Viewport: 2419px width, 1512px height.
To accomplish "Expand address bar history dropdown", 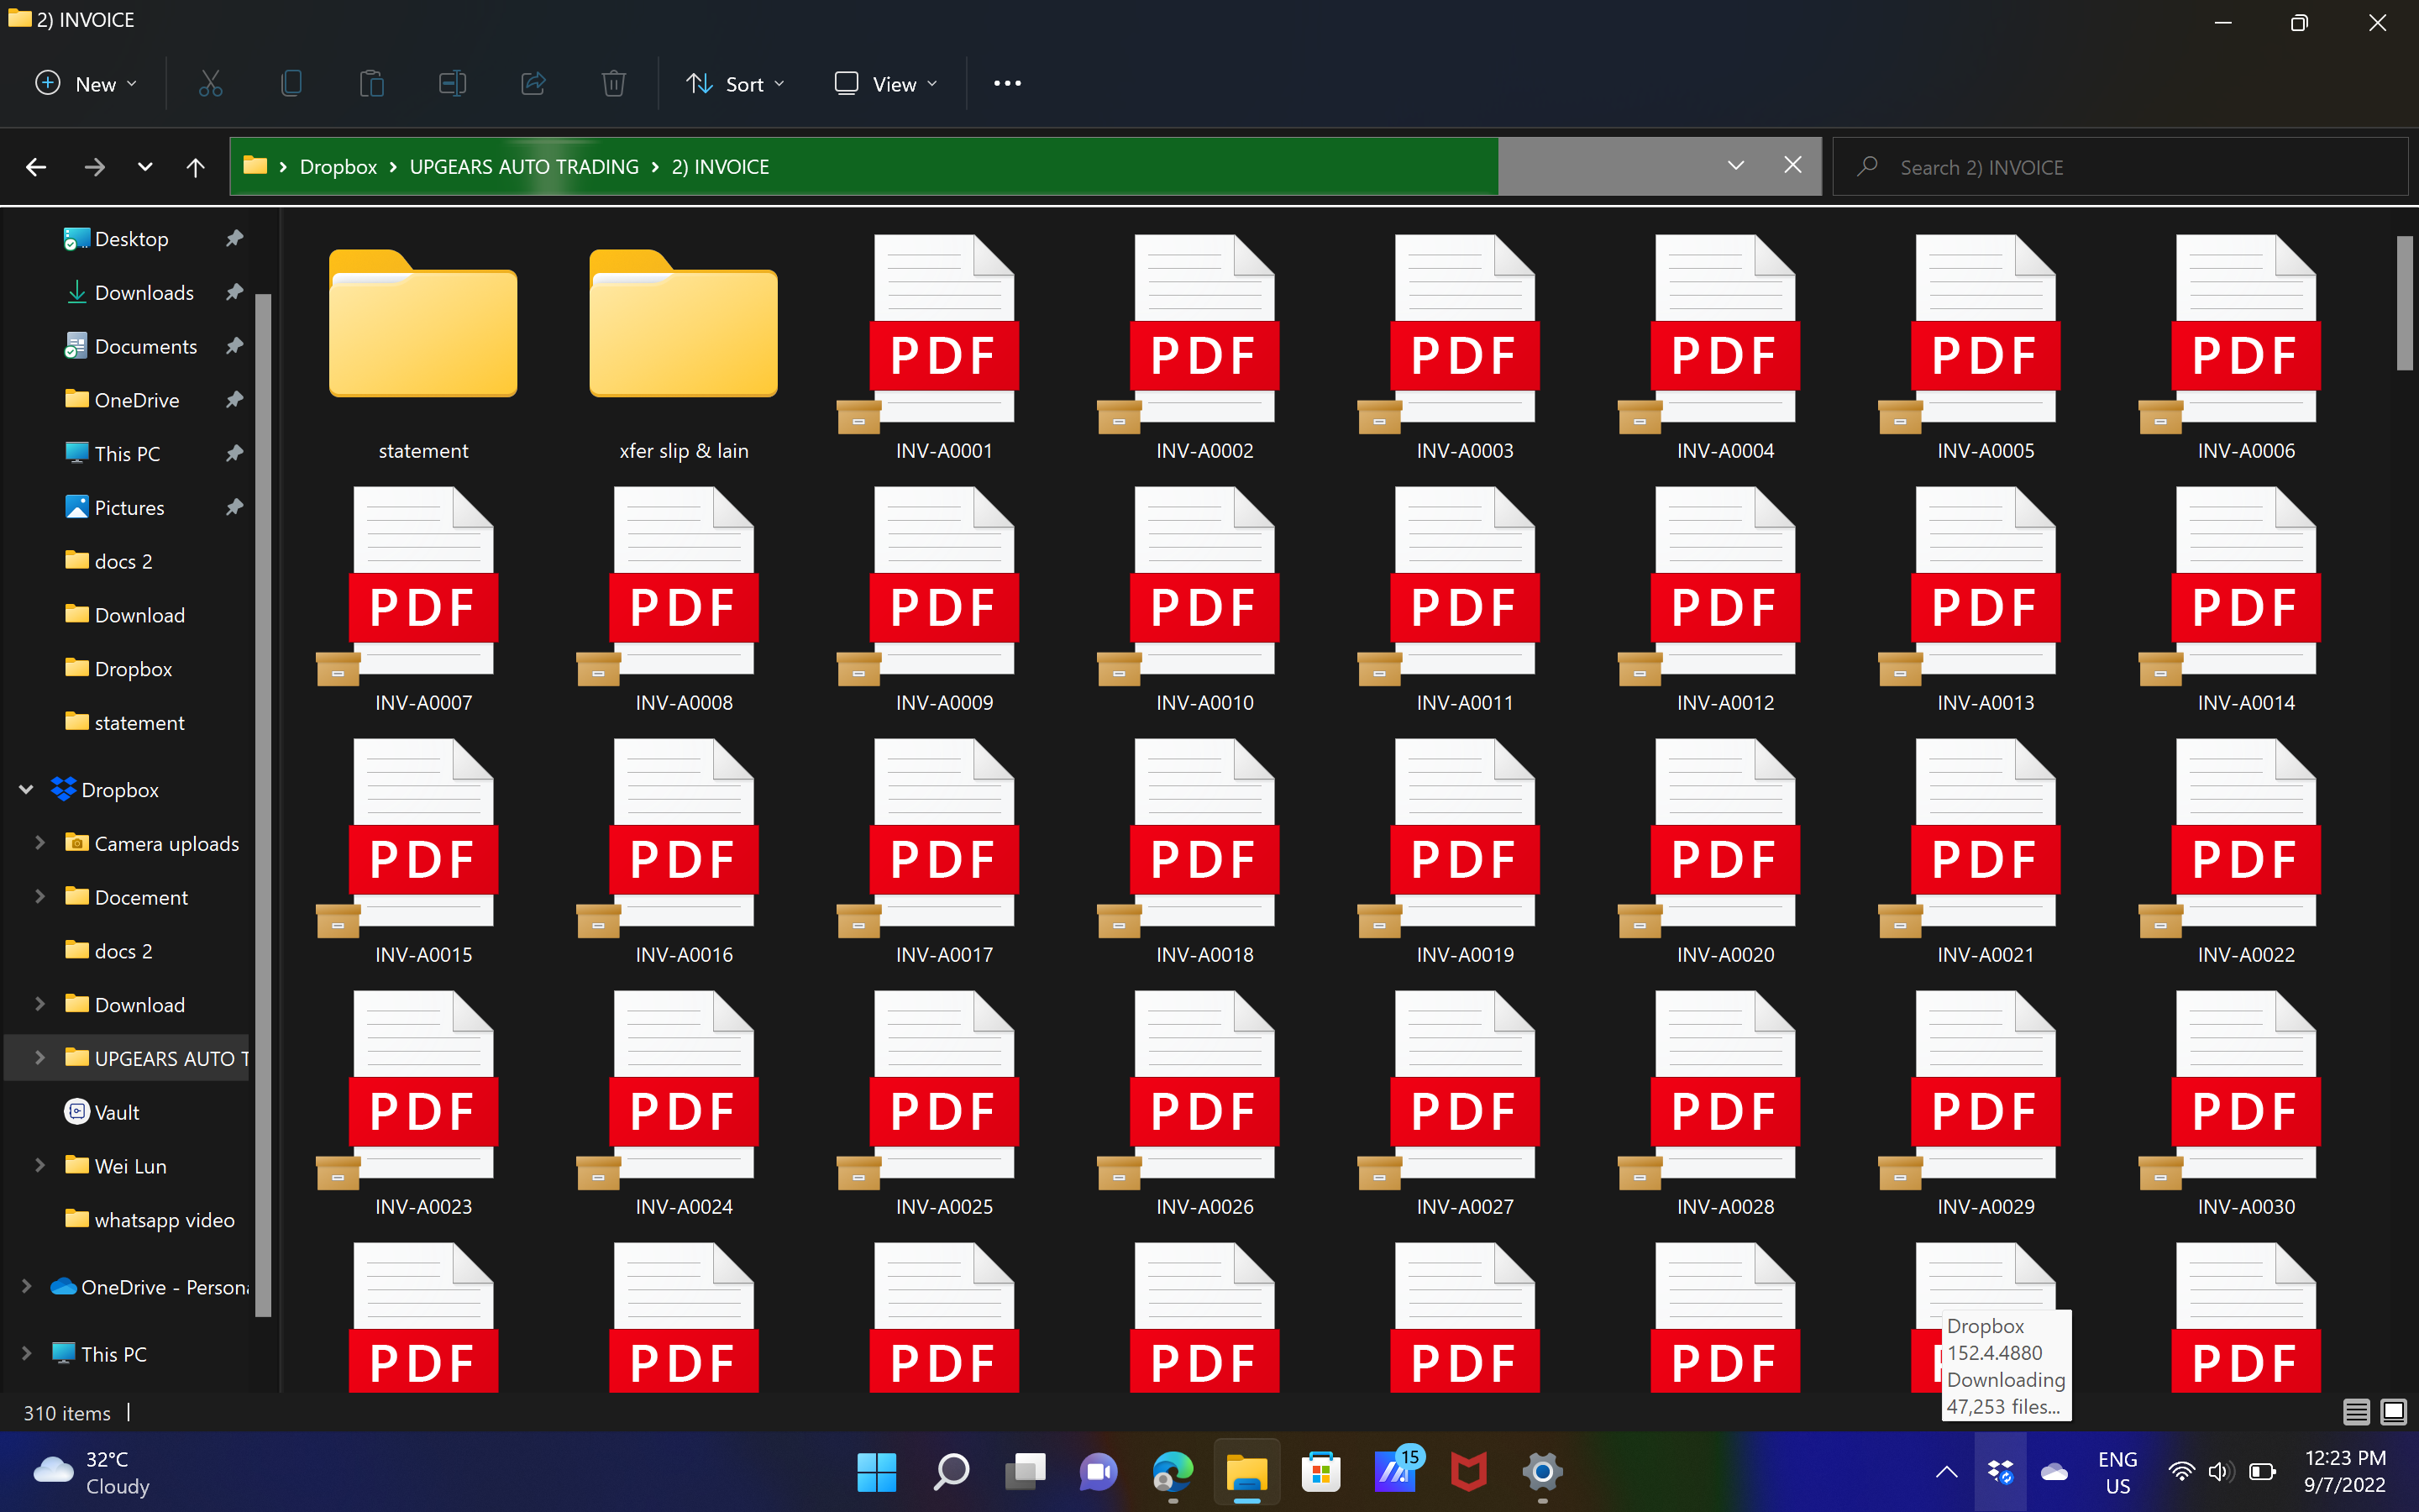I will tap(1736, 165).
